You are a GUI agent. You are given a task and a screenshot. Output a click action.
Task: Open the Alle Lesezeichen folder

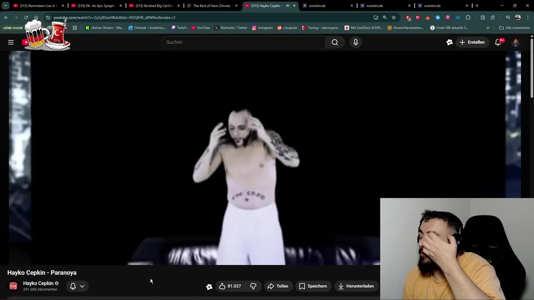(x=514, y=28)
